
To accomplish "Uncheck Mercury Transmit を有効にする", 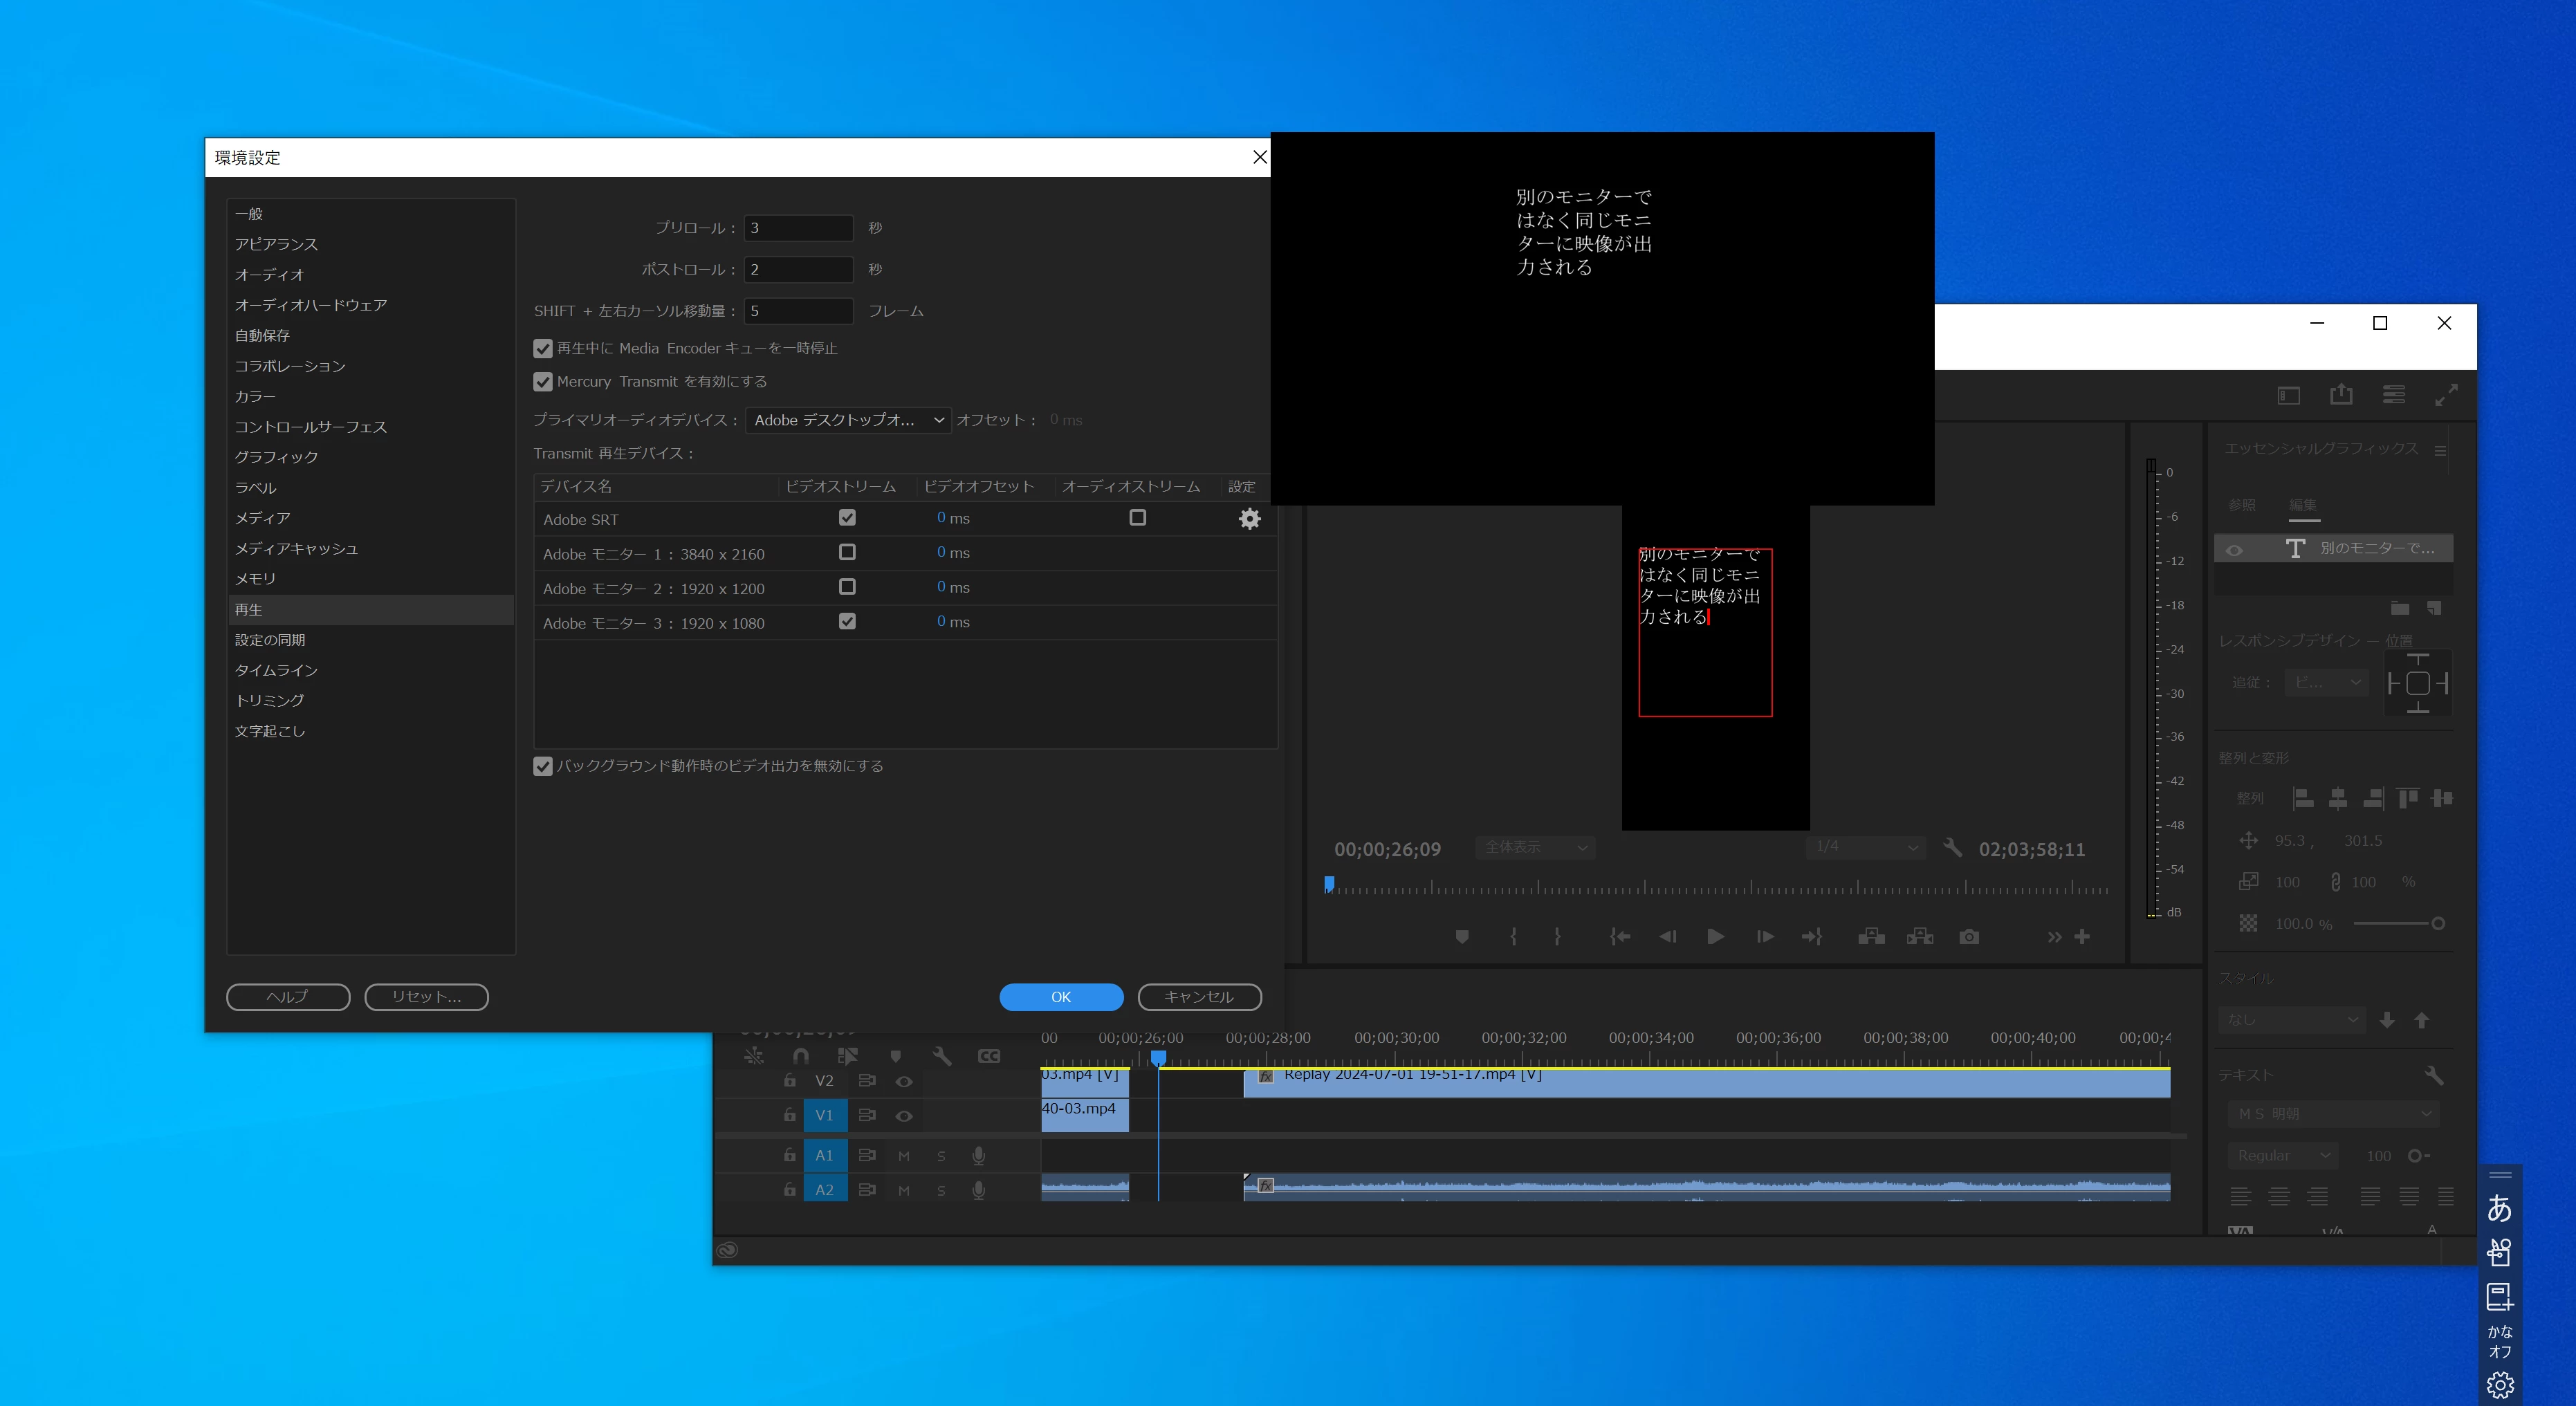I will pos(543,382).
